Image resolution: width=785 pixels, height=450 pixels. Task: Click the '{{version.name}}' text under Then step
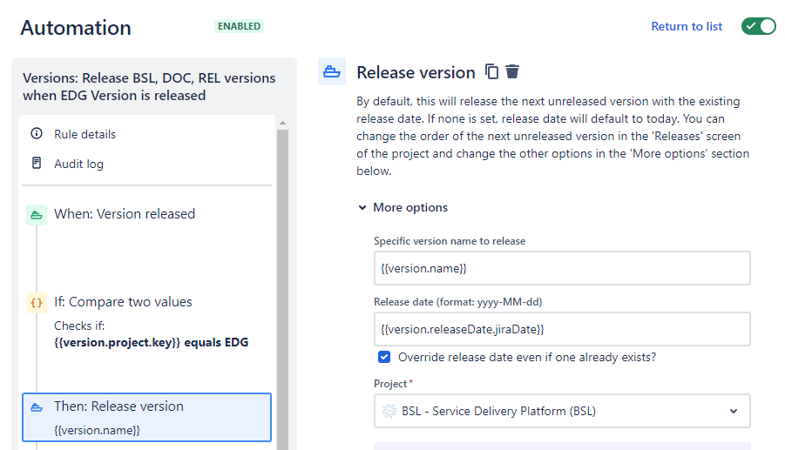pos(97,430)
